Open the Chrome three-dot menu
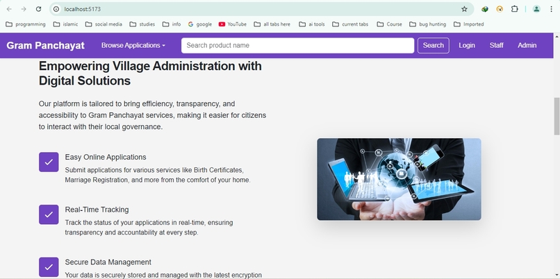Viewport: 560px width, 279px height. tap(552, 9)
